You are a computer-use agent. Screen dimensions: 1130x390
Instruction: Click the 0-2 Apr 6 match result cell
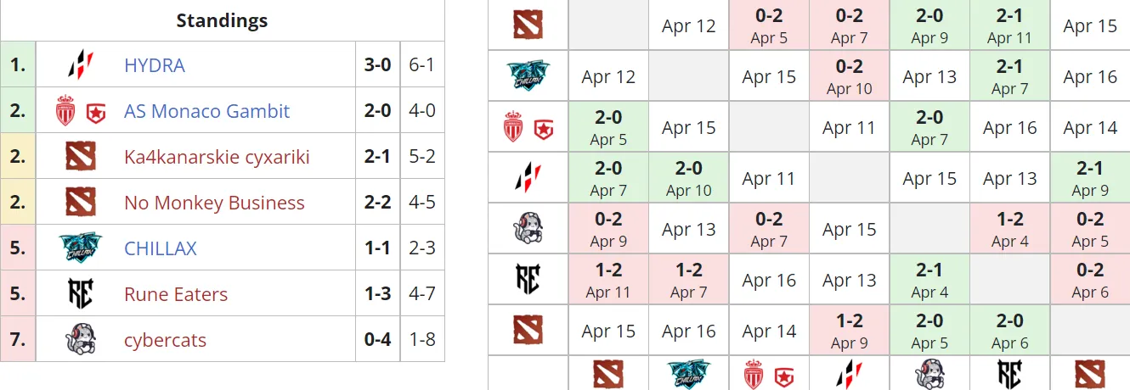(1090, 280)
